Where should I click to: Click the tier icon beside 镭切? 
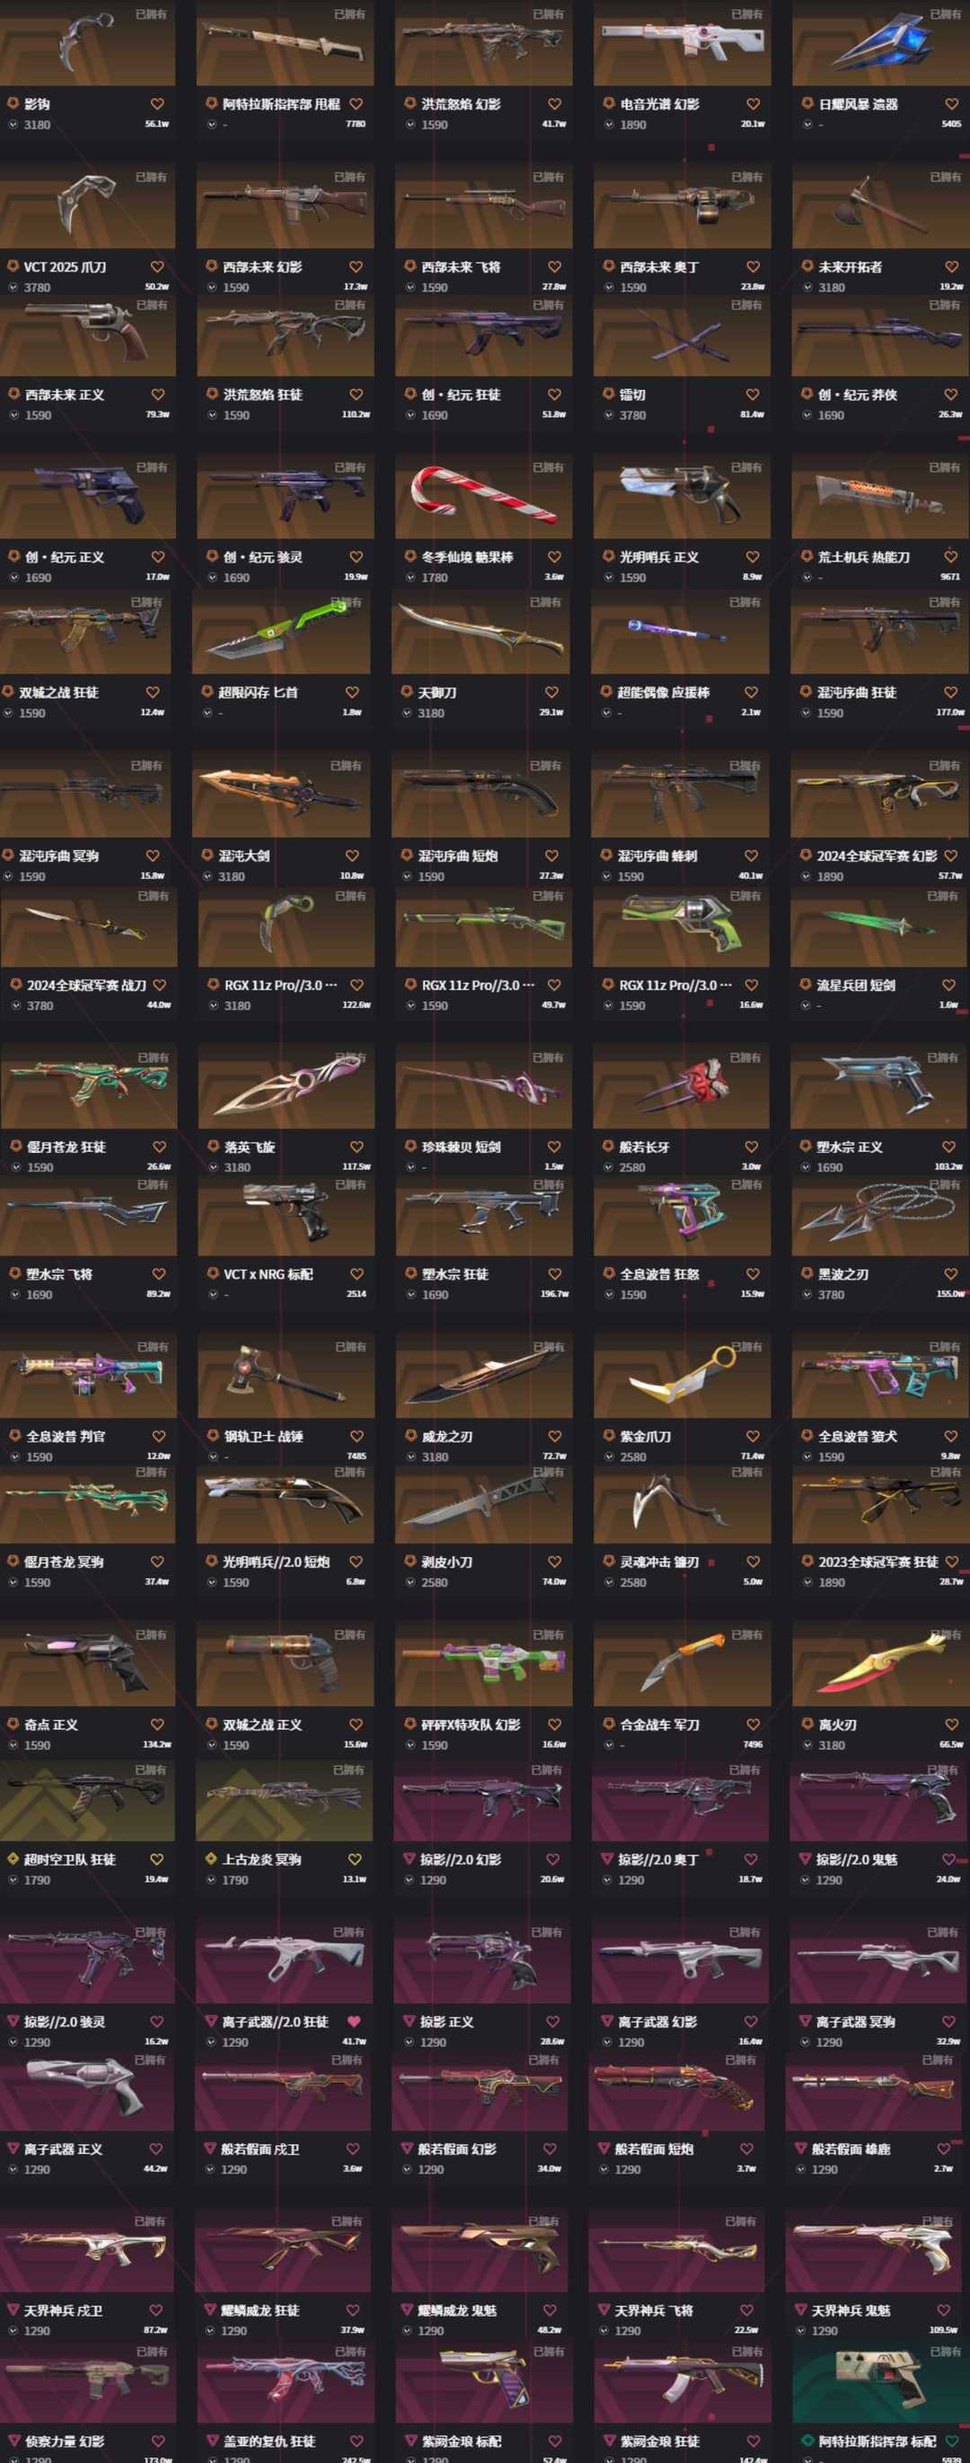coord(609,394)
